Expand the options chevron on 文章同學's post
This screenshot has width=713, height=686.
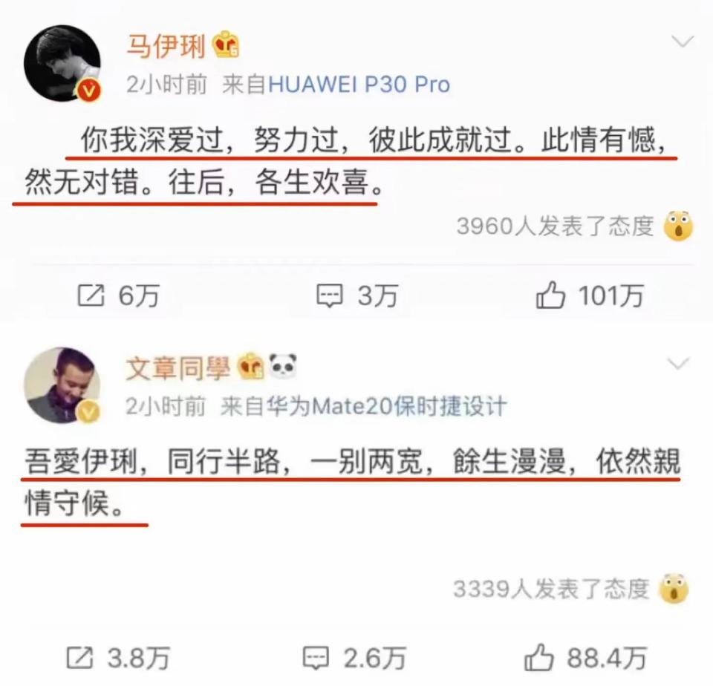pyautogui.click(x=678, y=363)
